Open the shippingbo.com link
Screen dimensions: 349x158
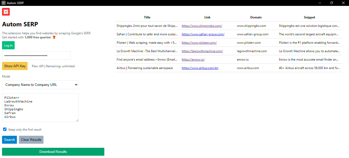coord(202,26)
